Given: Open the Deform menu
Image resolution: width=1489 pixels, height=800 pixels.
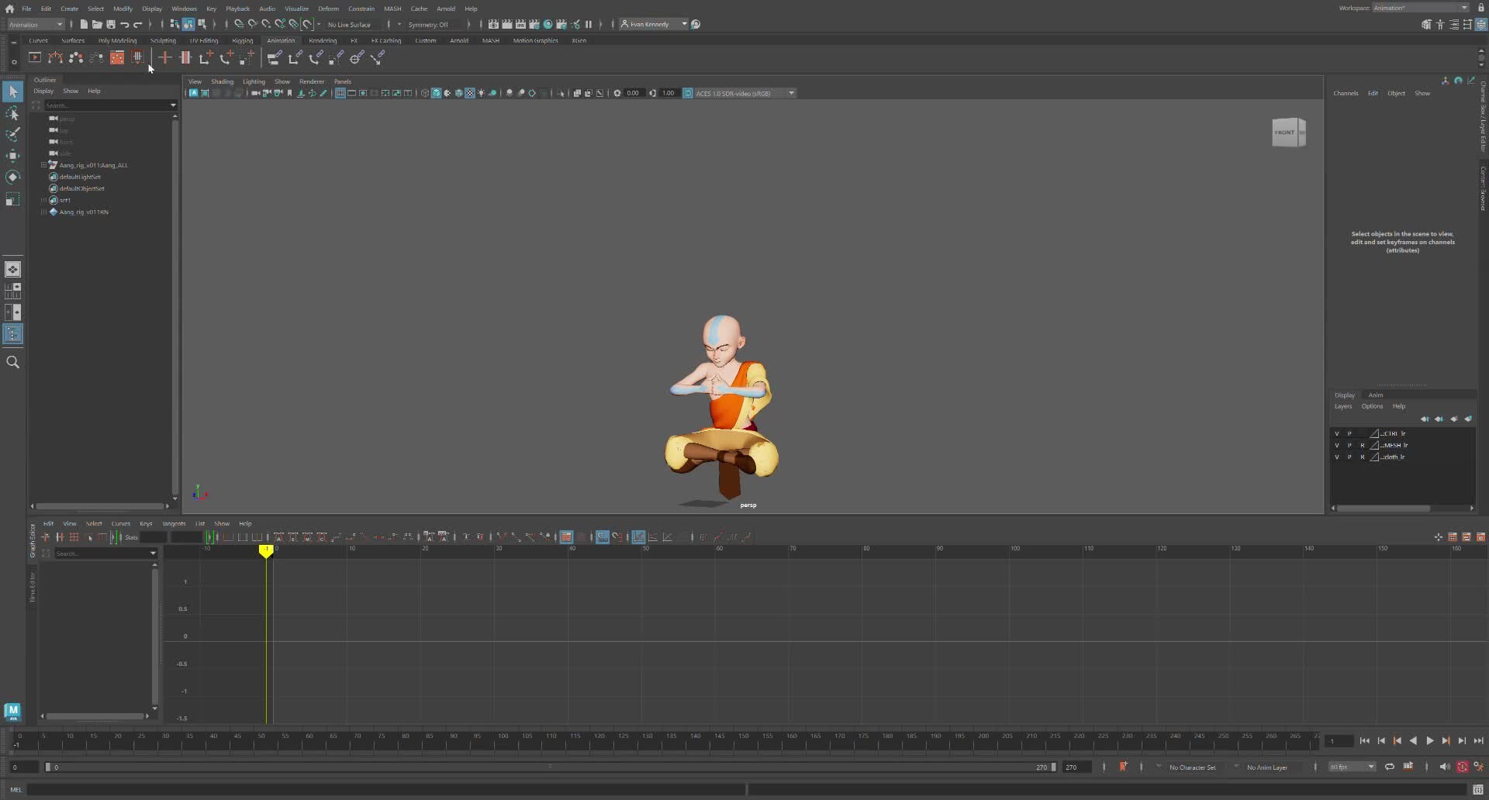Looking at the screenshot, I should click(328, 9).
